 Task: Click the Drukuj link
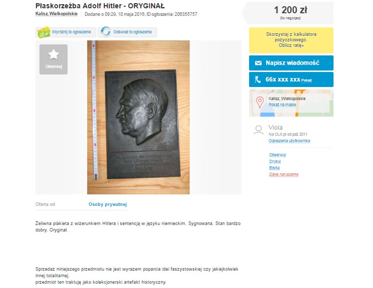pyautogui.click(x=275, y=161)
